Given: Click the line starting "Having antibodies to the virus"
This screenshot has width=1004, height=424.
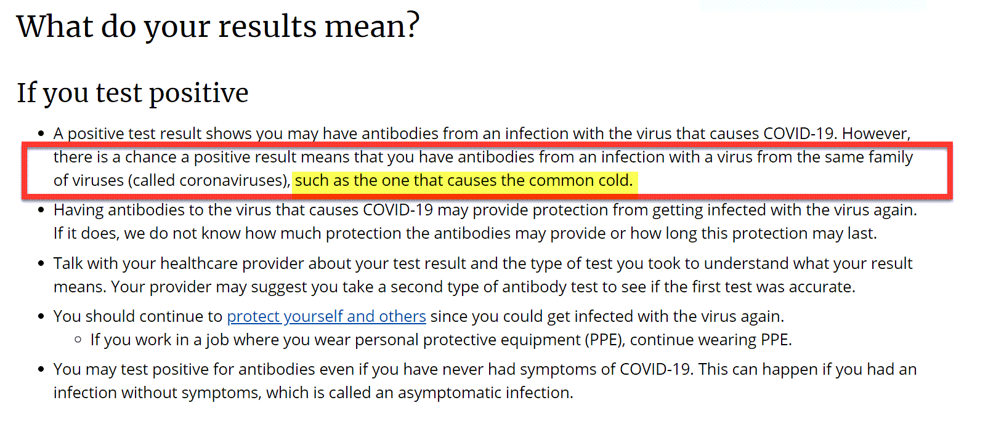Looking at the screenshot, I should (x=485, y=210).
